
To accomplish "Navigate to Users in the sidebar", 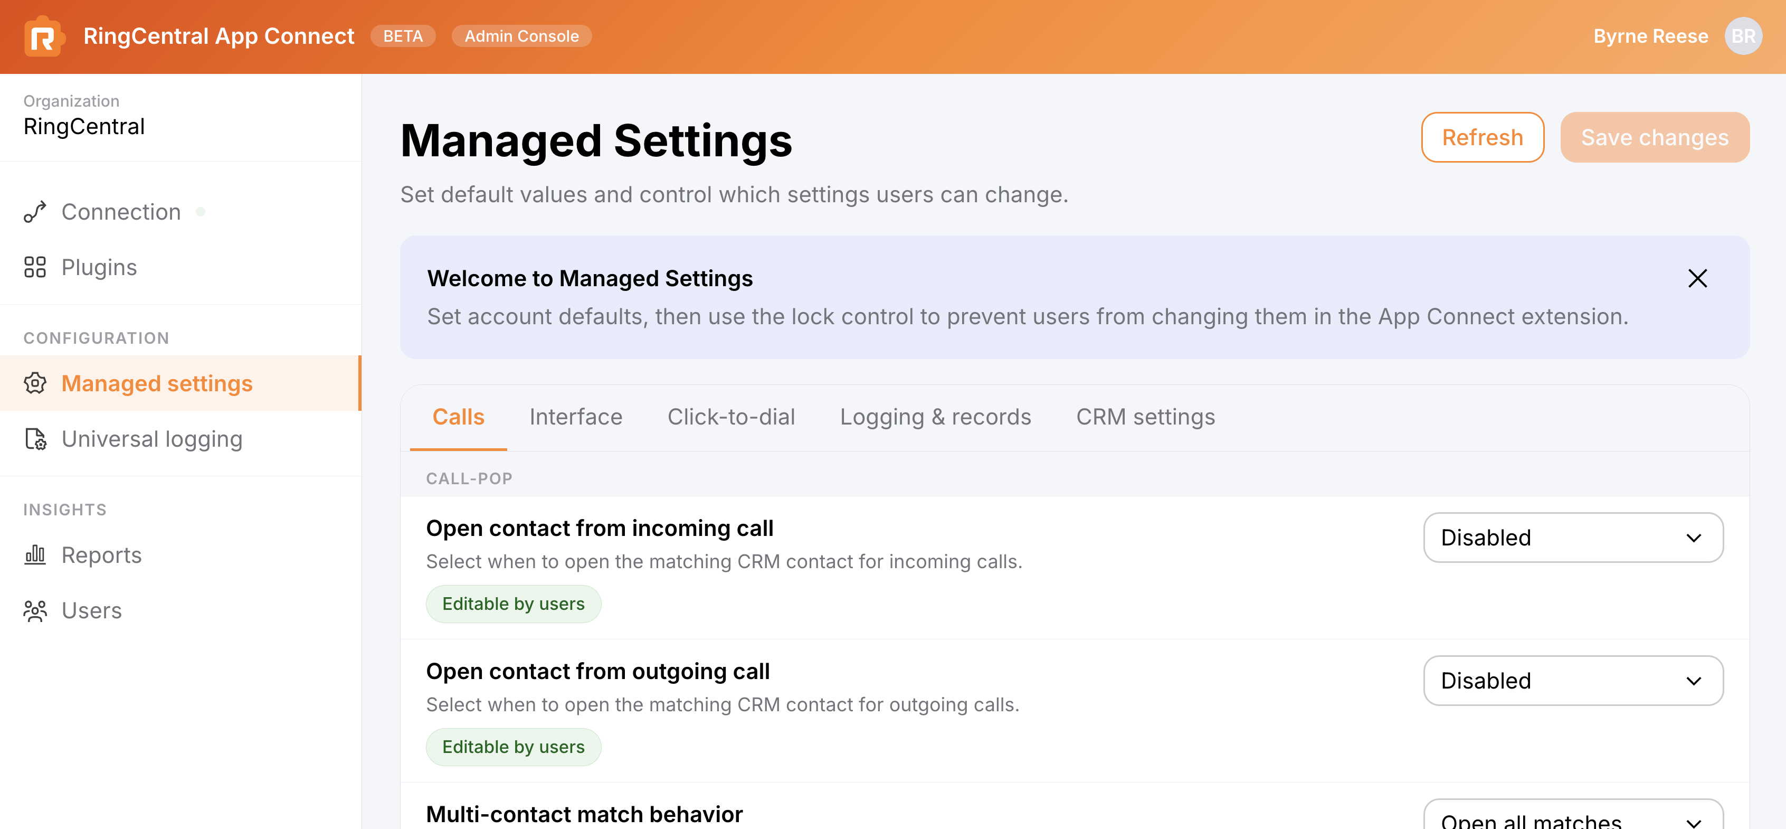I will 180,610.
